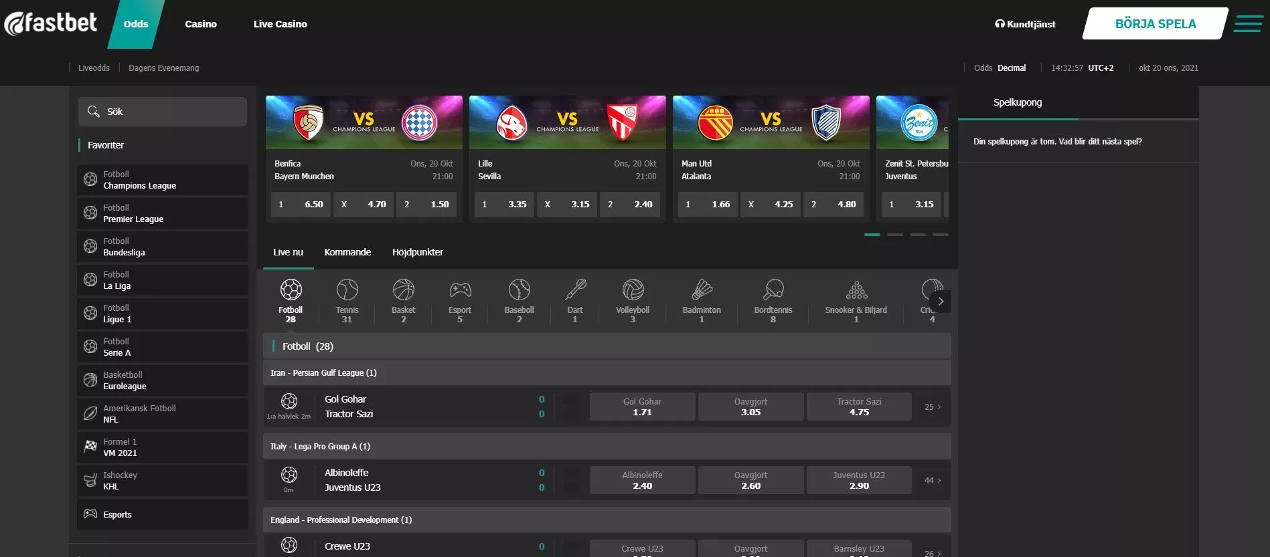Open the Spelkupong panel tab

pos(1018,102)
